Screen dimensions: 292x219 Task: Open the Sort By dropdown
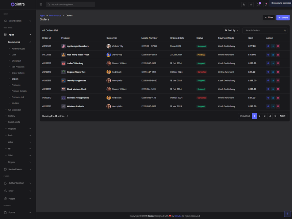point(231,30)
